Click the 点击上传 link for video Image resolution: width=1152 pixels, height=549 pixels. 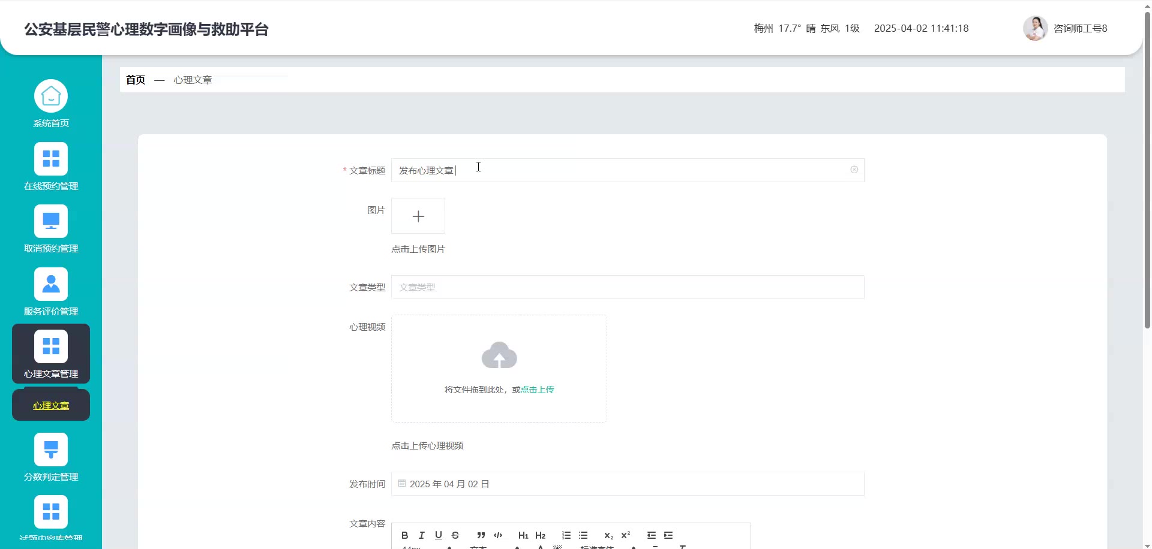pos(538,390)
